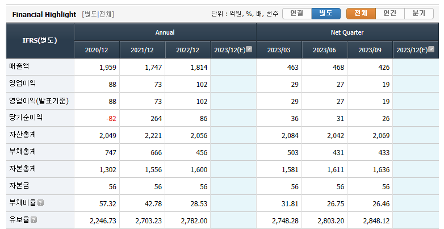Click the 26.46 debt ratio value

click(x=381, y=203)
